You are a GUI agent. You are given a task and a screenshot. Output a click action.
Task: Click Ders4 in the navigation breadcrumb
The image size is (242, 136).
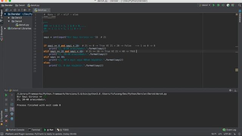20,5
